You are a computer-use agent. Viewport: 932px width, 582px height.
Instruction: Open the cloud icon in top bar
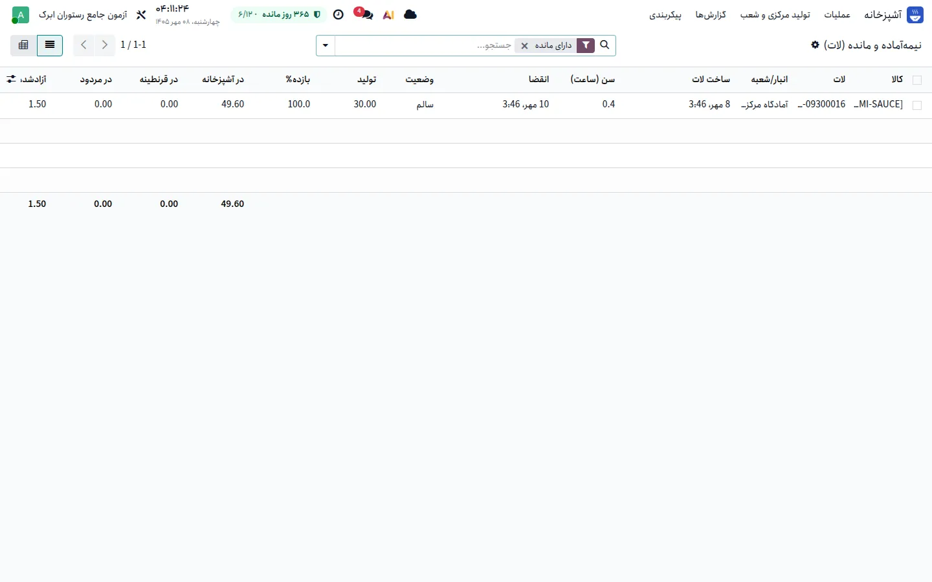coord(410,14)
